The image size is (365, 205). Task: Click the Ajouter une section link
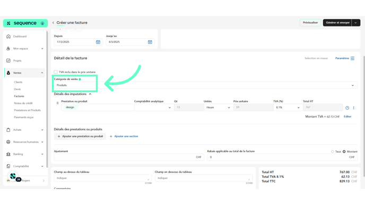coord(126,137)
